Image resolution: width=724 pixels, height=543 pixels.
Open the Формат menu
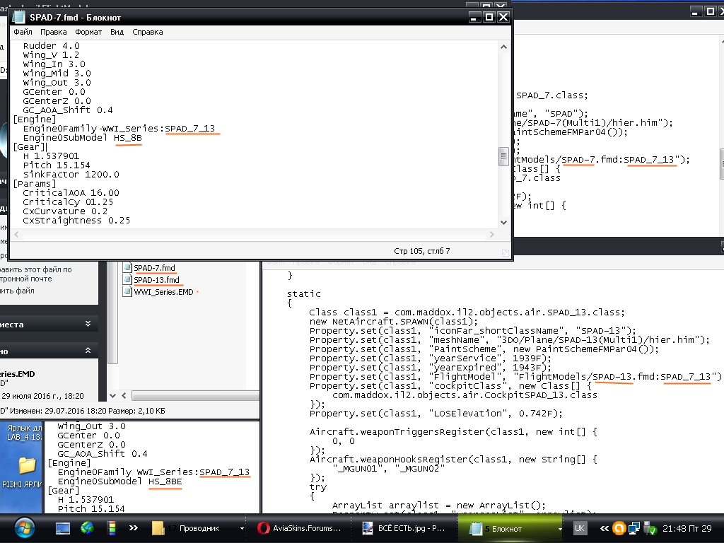coord(88,32)
